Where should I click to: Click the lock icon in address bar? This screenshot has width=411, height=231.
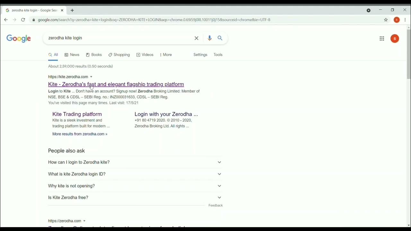pyautogui.click(x=34, y=20)
